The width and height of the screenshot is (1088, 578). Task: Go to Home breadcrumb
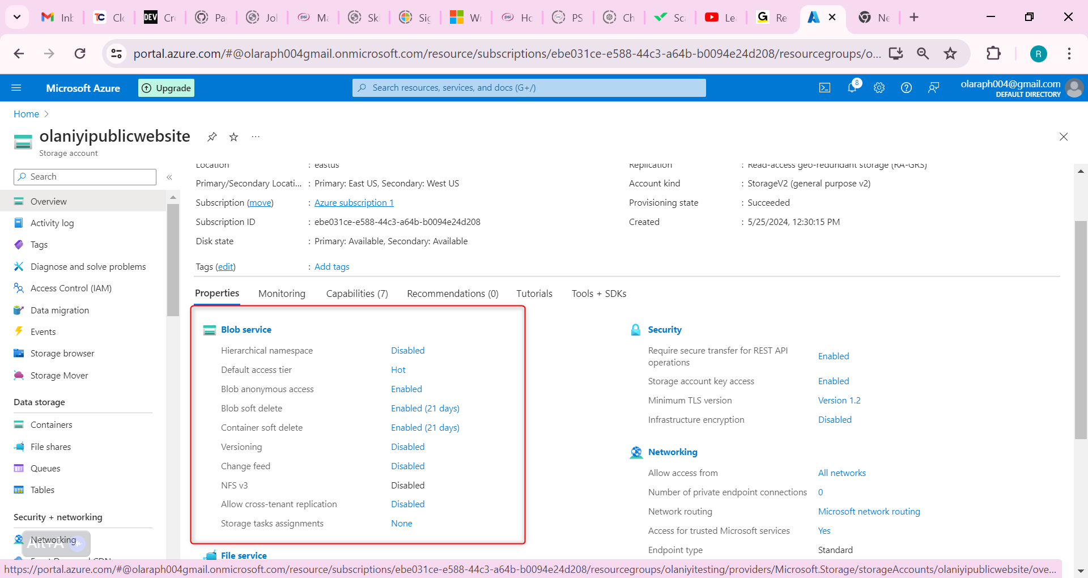[26, 114]
